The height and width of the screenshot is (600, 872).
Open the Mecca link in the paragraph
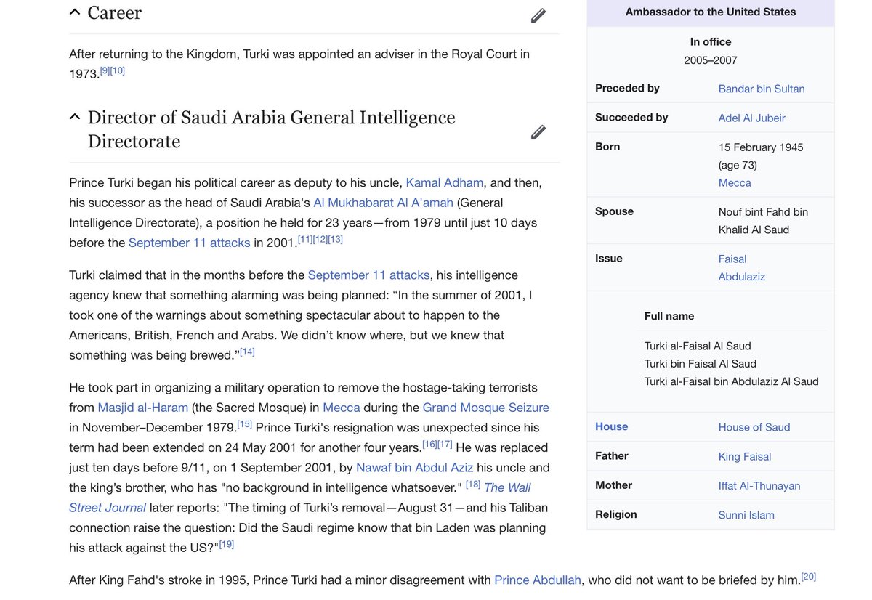pyautogui.click(x=341, y=408)
